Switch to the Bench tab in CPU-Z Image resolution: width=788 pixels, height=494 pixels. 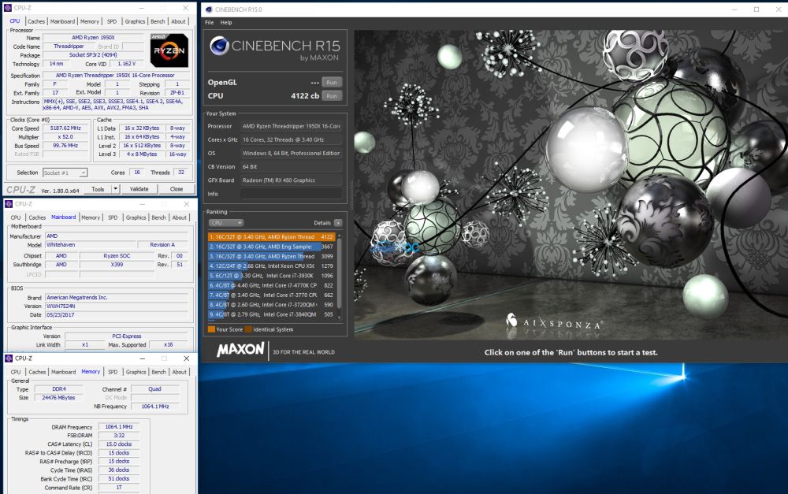158,20
